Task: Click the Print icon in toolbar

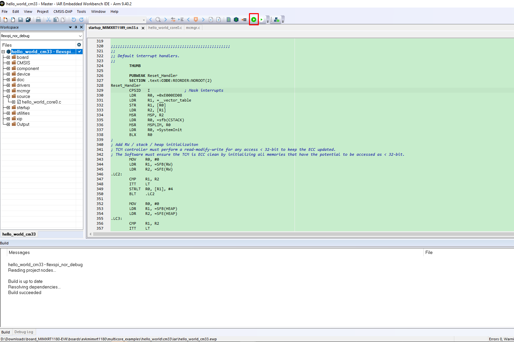Action: click(x=38, y=20)
